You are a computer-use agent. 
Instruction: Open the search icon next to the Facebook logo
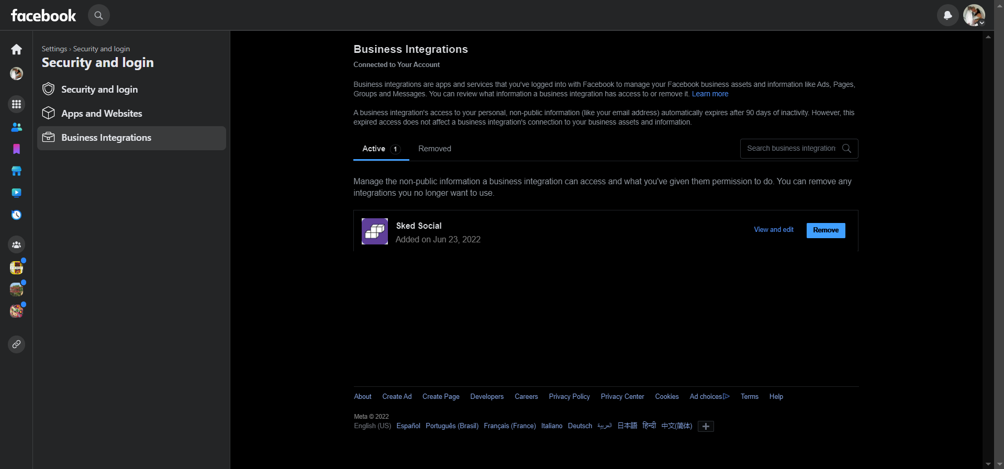click(98, 15)
